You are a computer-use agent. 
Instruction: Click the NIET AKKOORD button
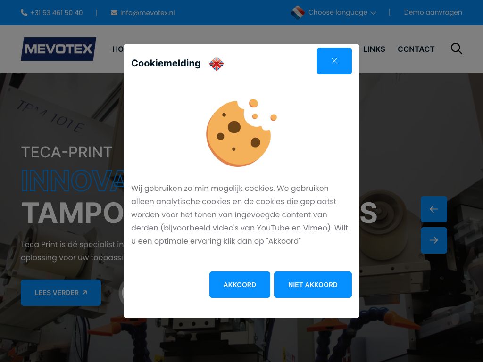(x=313, y=285)
